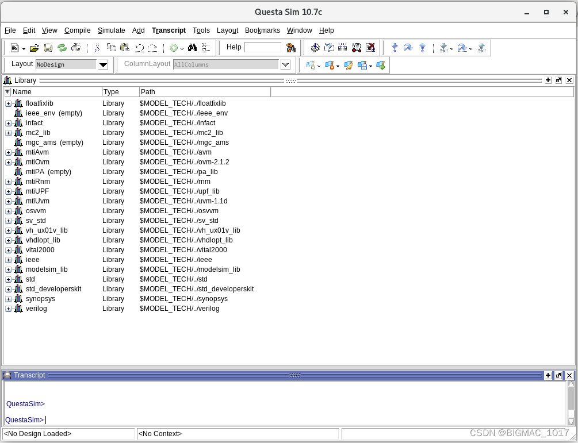Image resolution: width=578 pixels, height=443 pixels.
Task: Click the Redo arrow icon
Action: 152,48
